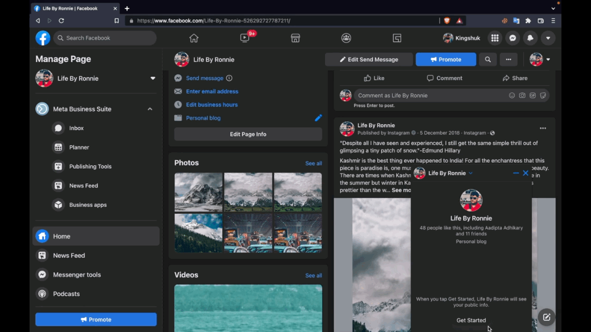The height and width of the screenshot is (332, 591).
Task: Click the new message compose icon
Action: coord(547,317)
